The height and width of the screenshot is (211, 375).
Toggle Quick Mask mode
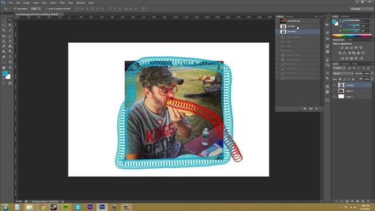tap(4, 83)
